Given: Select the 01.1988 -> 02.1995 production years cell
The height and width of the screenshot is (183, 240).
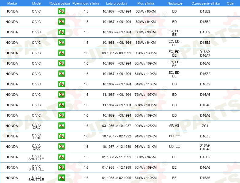Looking at the screenshot, I should (x=117, y=178).
